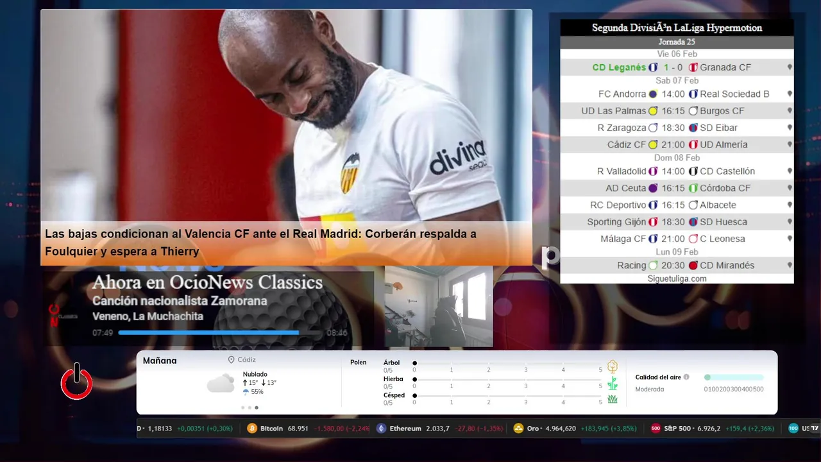821x462 pixels.
Task: Click the air quality level bar
Action: 734,377
